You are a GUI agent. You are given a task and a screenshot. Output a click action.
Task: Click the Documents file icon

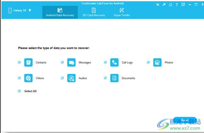pyautogui.click(x=114, y=78)
